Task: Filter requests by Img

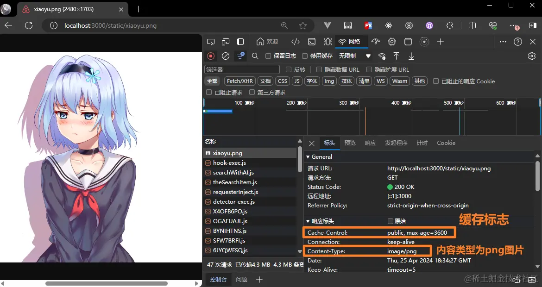Action: 329,81
